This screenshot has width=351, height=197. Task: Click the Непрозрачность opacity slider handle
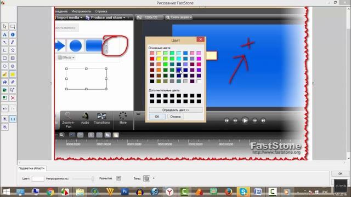click(93, 178)
